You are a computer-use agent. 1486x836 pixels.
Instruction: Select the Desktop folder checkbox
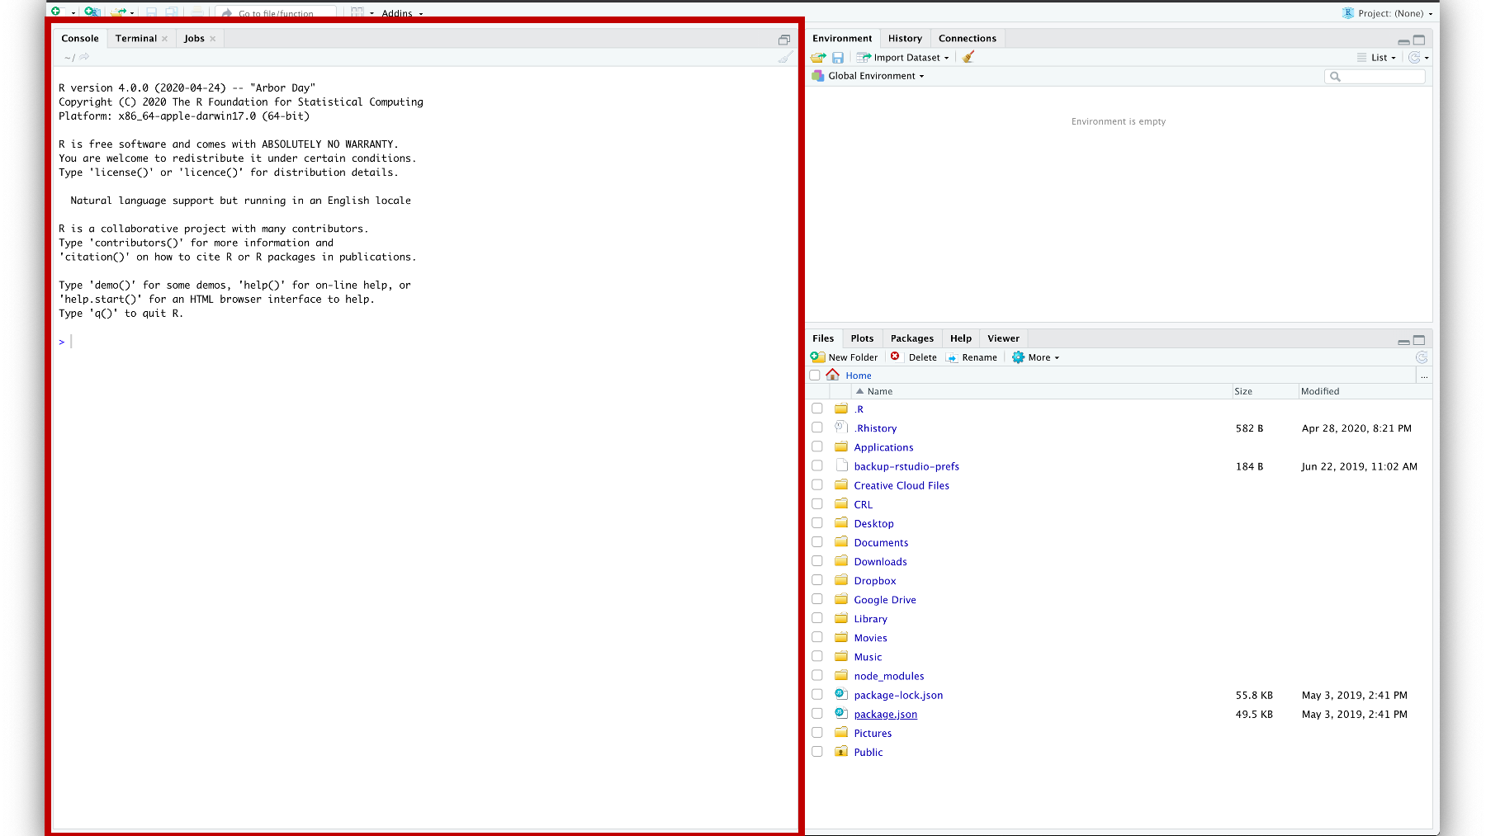click(x=817, y=523)
